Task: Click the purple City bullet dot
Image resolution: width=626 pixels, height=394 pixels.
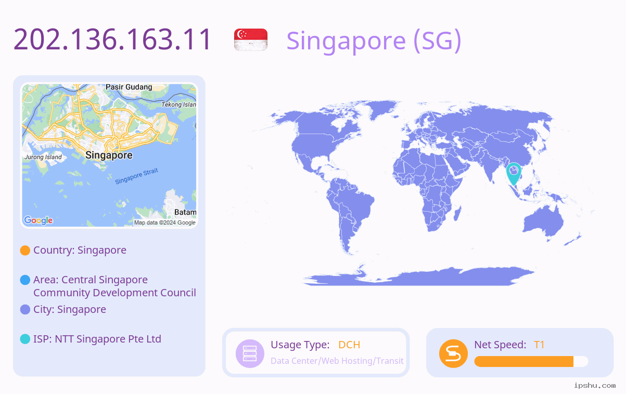Action: (x=25, y=310)
